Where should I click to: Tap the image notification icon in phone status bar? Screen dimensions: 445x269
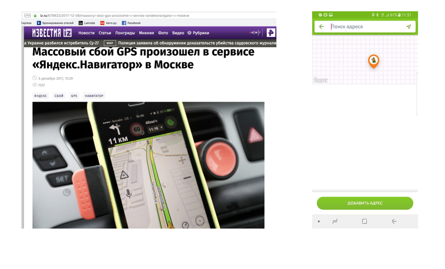[x=331, y=15]
